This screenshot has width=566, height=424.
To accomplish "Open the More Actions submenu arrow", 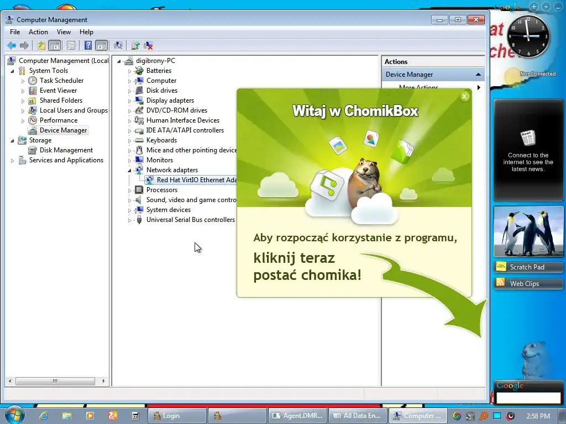I will [479, 87].
